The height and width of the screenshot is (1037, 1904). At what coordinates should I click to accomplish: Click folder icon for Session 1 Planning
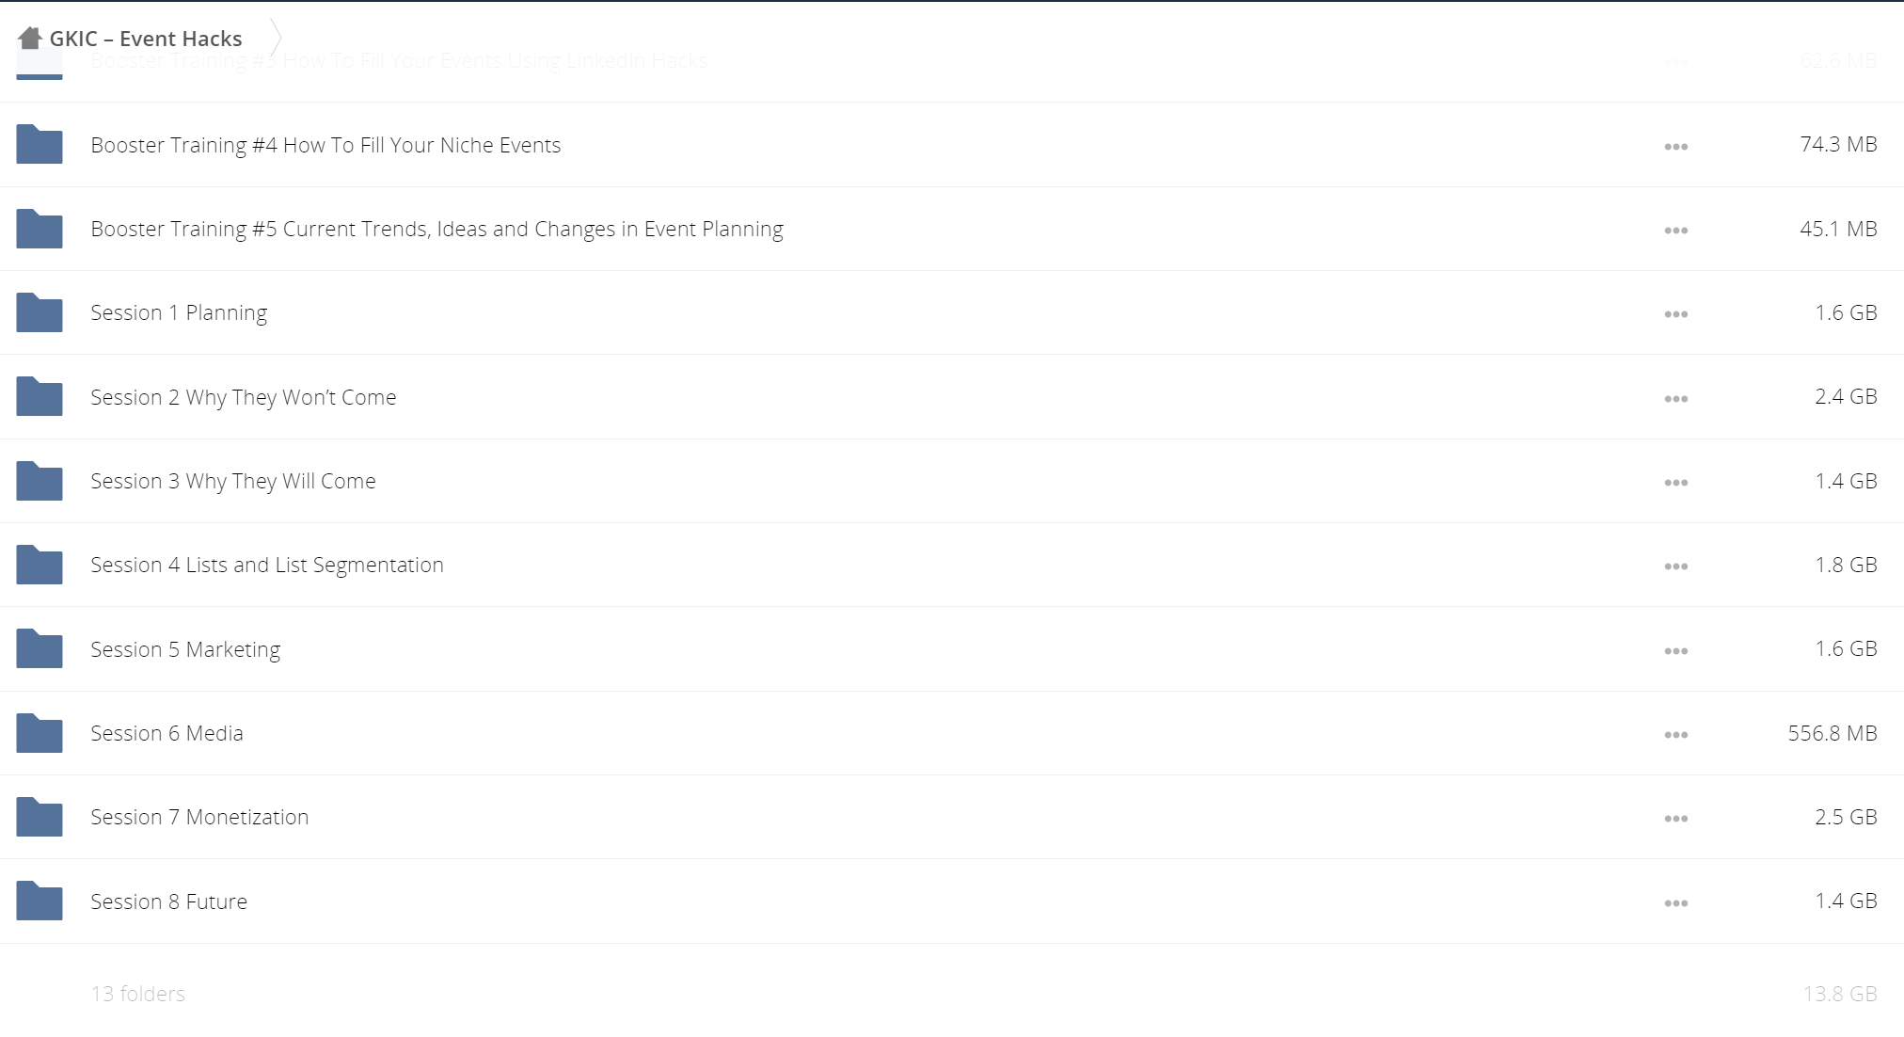40,312
